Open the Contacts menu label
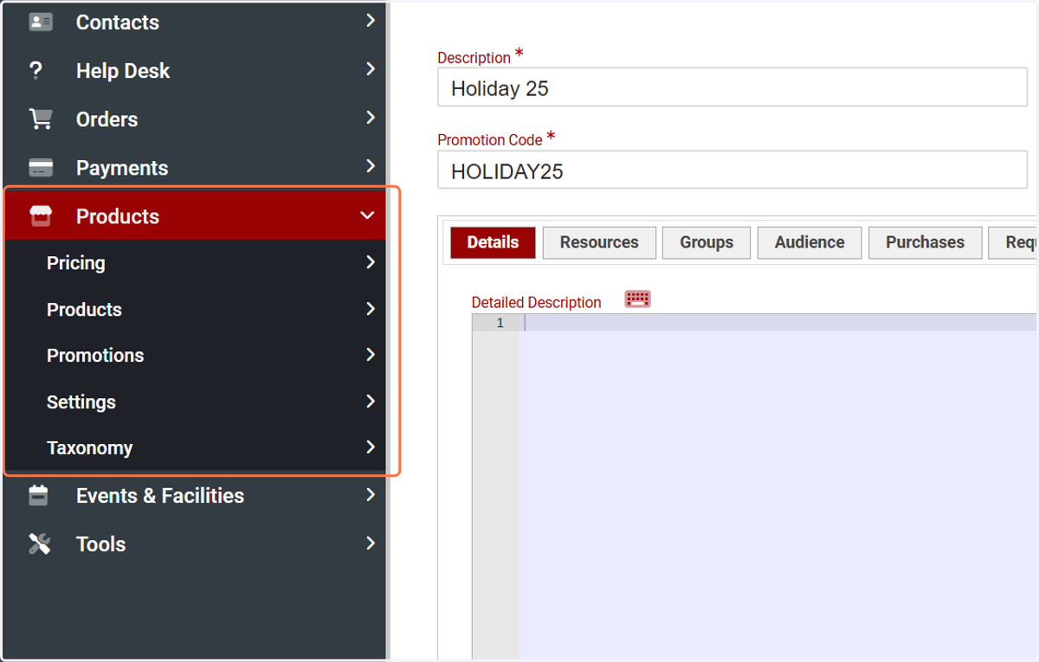 (118, 22)
